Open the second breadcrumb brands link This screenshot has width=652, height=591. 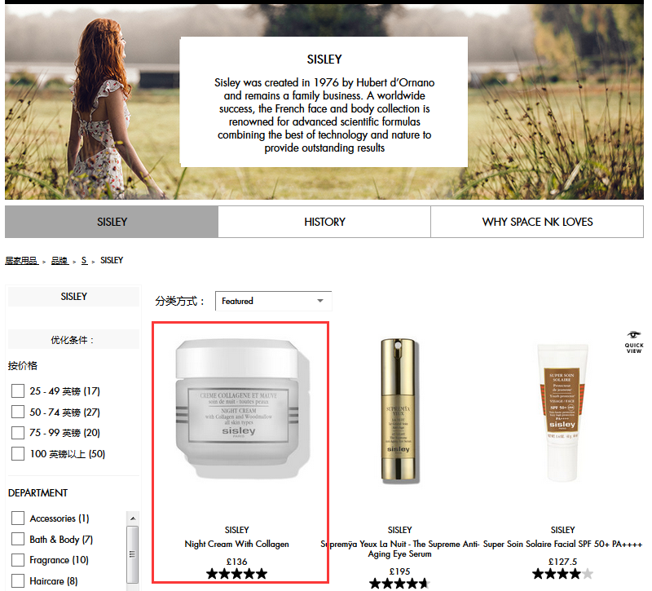tap(59, 260)
